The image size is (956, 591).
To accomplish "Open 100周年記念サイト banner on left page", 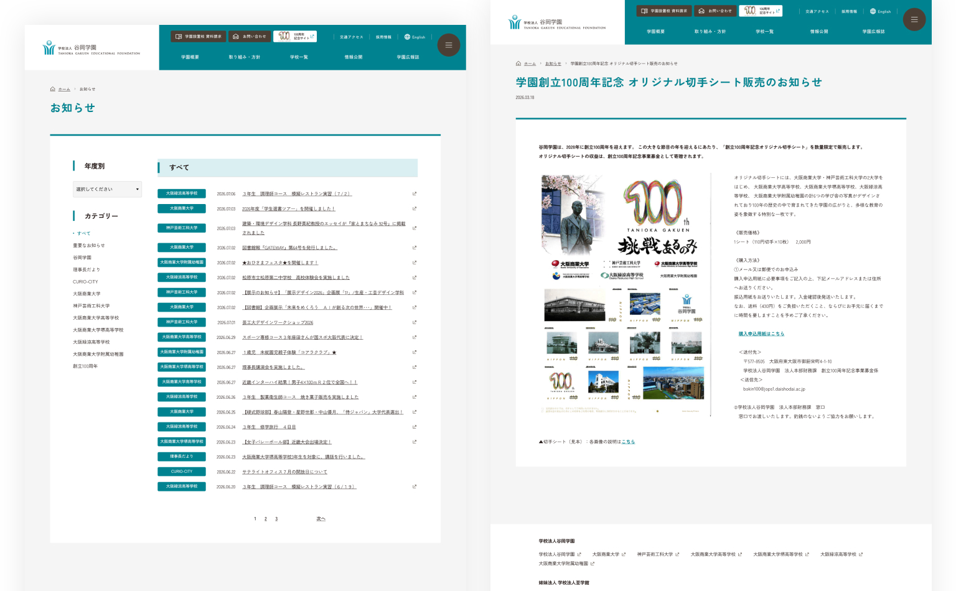I will 295,37.
